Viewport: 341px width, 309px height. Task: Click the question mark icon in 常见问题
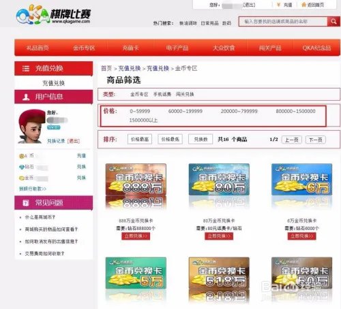click(x=26, y=203)
